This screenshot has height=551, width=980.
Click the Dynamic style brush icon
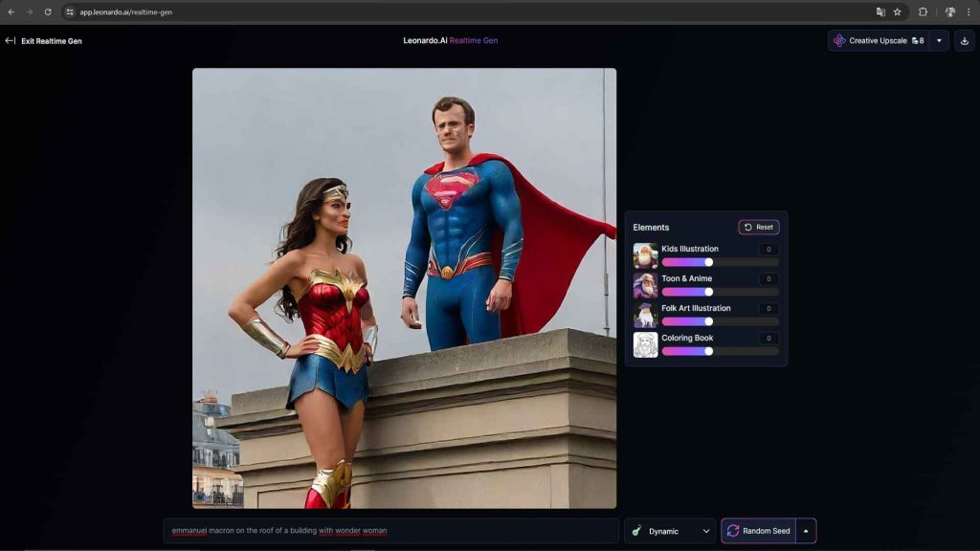636,531
